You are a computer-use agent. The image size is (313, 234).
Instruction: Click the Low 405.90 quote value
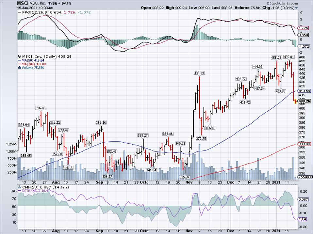click(199, 8)
